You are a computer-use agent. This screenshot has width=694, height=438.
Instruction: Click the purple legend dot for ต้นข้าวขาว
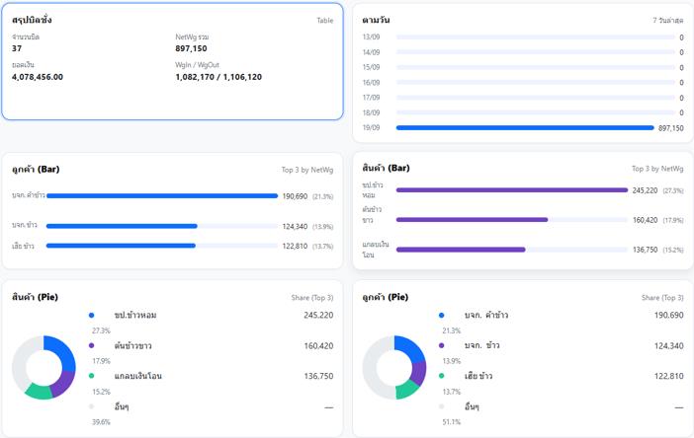pos(92,346)
